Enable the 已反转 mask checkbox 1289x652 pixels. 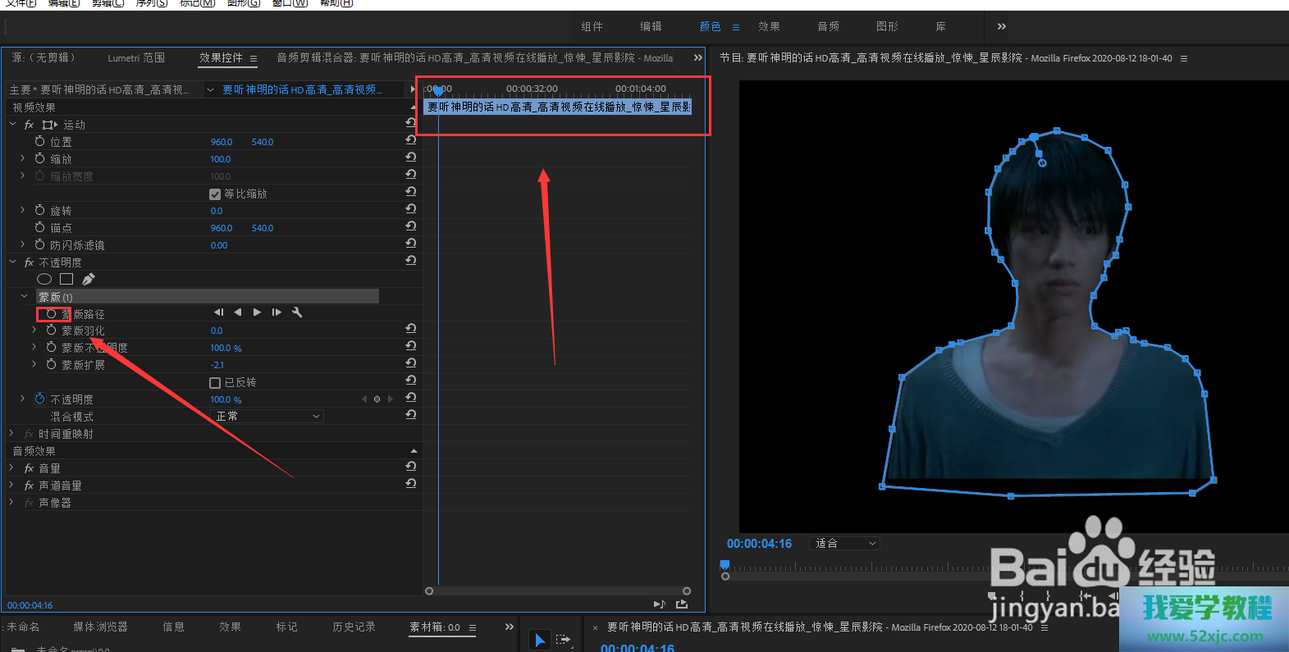pyautogui.click(x=215, y=383)
